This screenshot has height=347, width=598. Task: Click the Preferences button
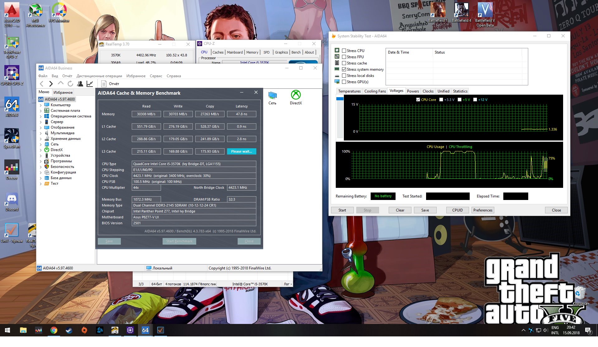pyautogui.click(x=482, y=210)
